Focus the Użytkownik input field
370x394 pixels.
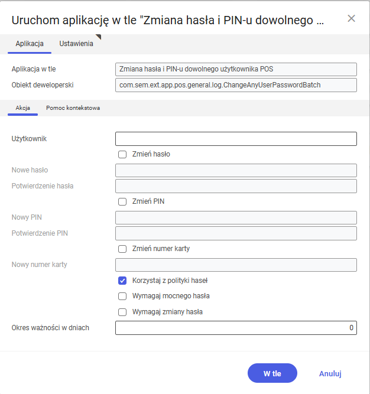[236, 139]
